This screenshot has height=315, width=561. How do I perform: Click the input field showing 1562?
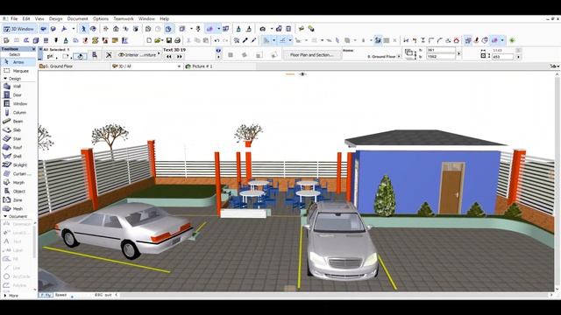(x=441, y=56)
